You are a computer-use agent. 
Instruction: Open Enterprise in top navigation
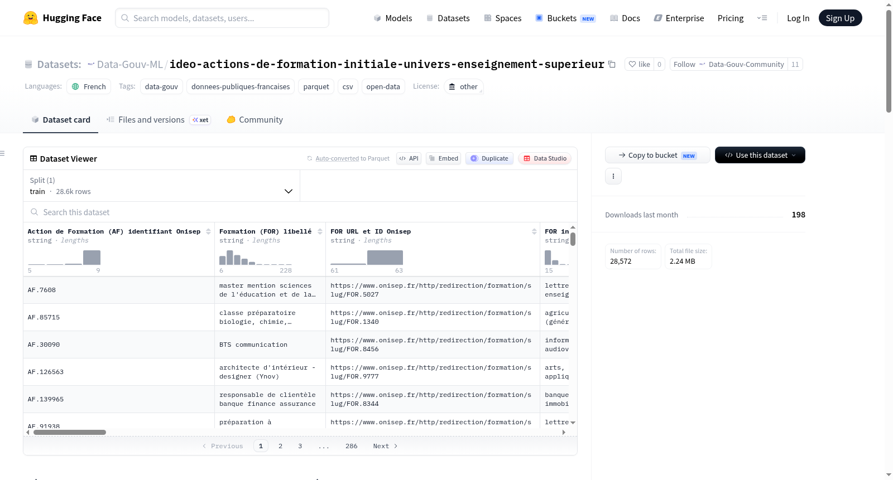click(679, 18)
